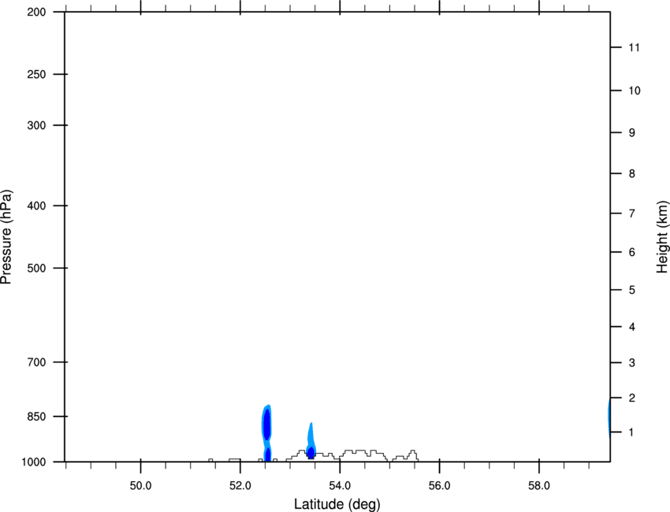Viewport: 670px width, 512px height.
Task: Click the smaller blue plume near 53.4 latitude
Action: click(x=311, y=440)
